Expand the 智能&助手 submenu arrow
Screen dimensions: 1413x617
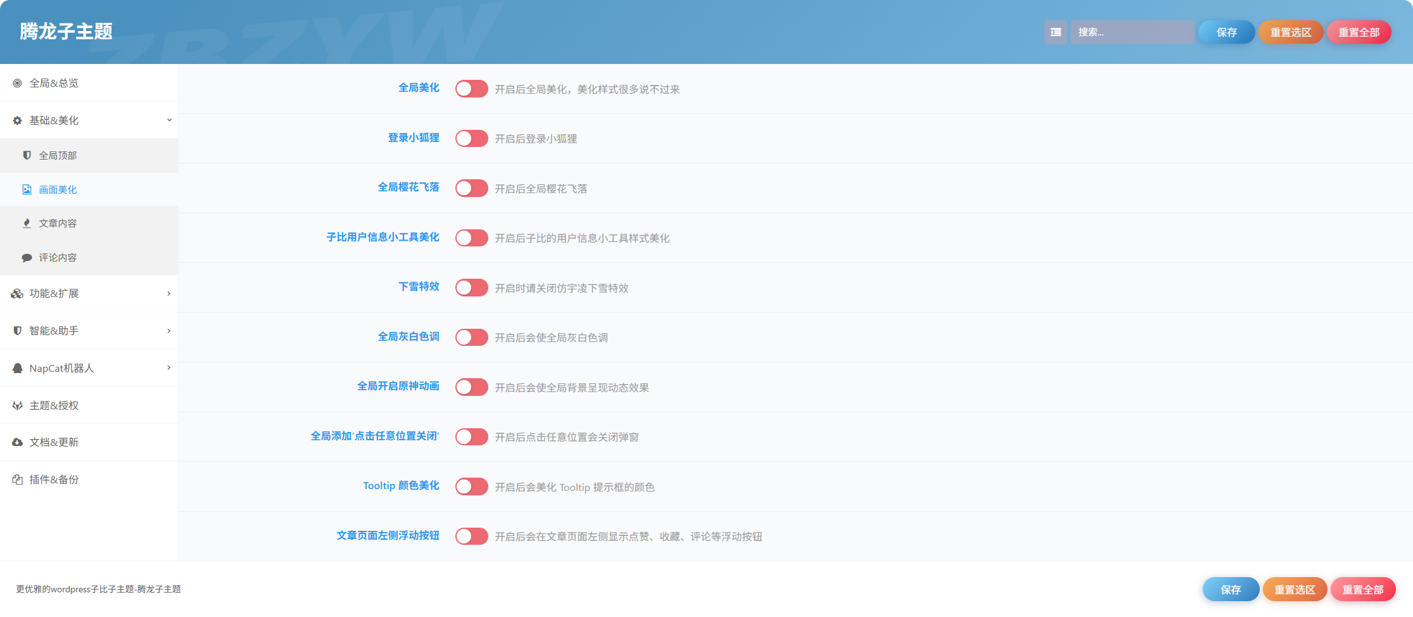169,331
